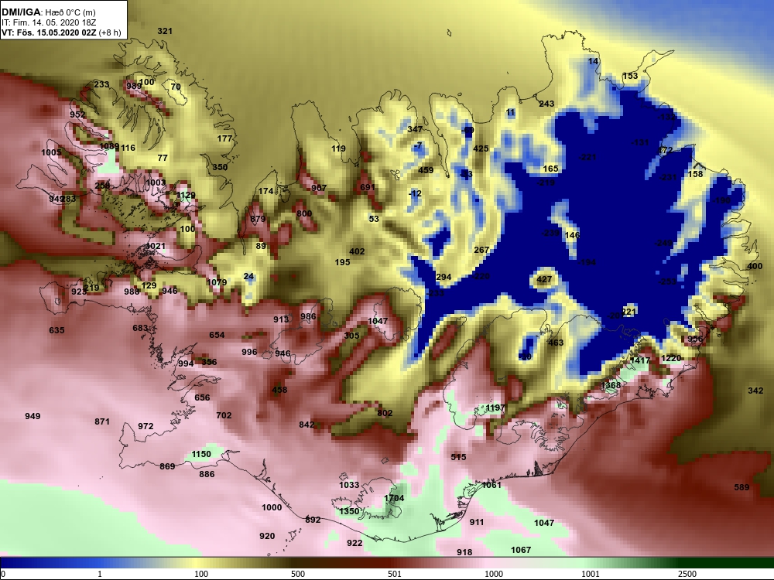Click the map value "347"
The height and width of the screenshot is (580, 774).
(x=415, y=129)
